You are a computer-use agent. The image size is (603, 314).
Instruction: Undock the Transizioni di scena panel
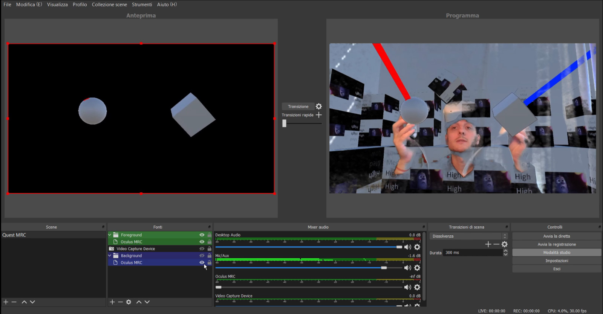(x=507, y=227)
